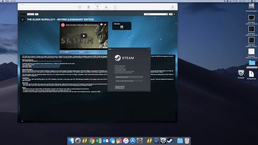
Task: Open the Downloads folder in the Dock
Action: pyautogui.click(x=180, y=141)
